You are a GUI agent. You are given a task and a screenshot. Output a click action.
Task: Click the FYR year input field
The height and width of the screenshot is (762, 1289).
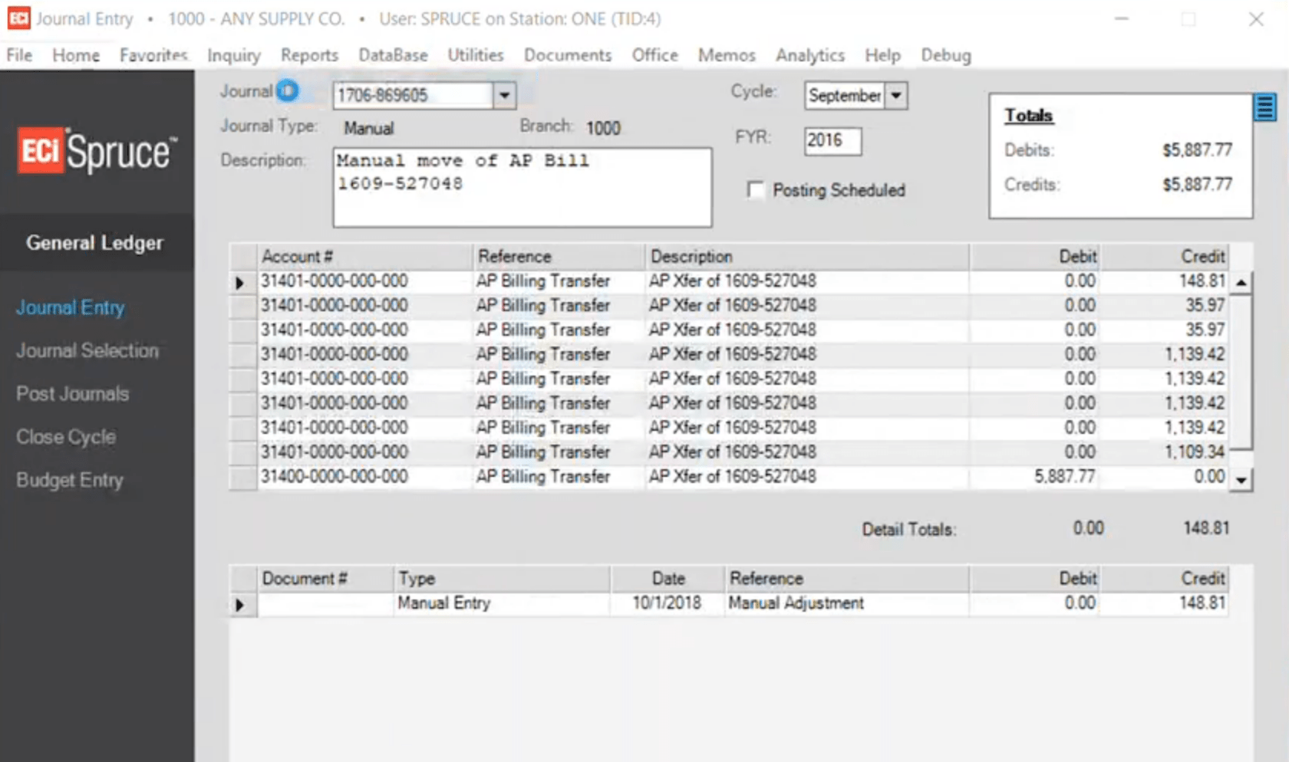tap(832, 140)
